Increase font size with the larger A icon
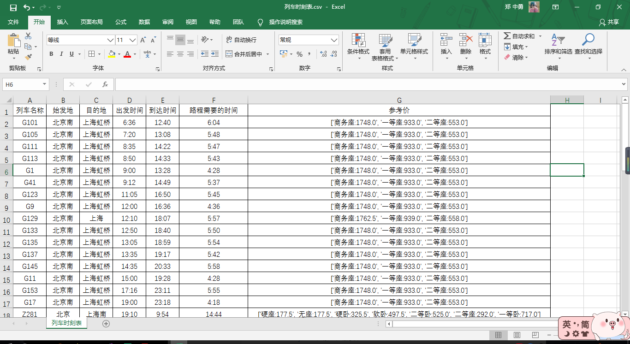The image size is (630, 344). (x=143, y=40)
